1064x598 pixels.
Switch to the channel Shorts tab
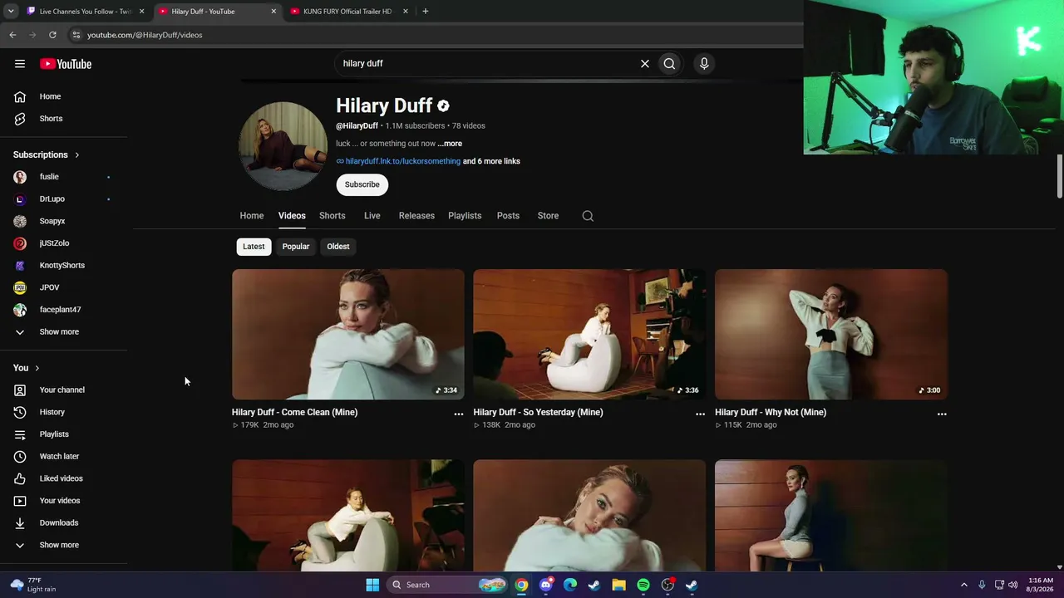click(x=332, y=216)
